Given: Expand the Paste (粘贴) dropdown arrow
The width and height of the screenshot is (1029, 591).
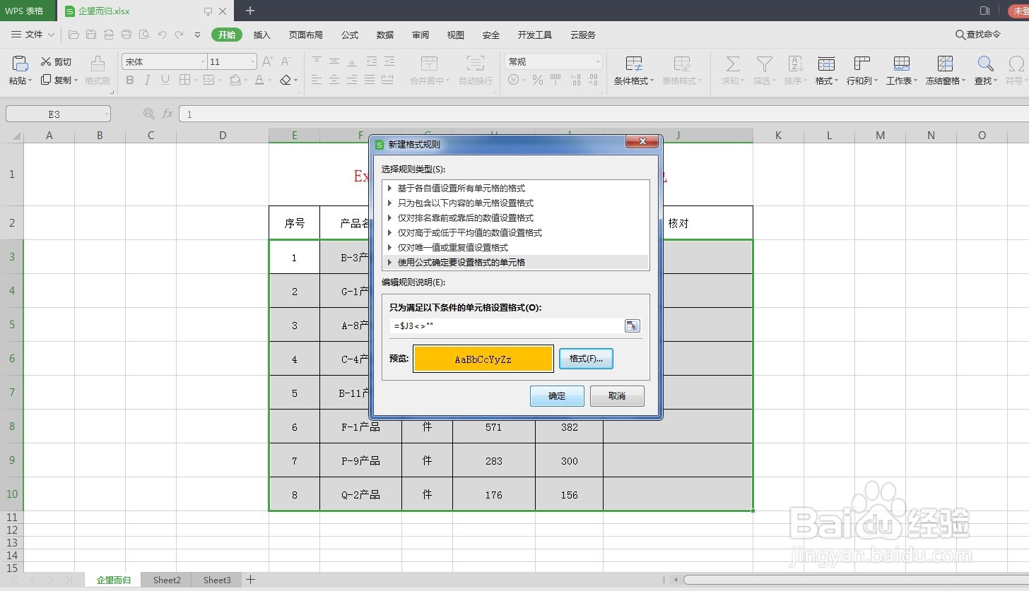Looking at the screenshot, I should click(x=31, y=81).
